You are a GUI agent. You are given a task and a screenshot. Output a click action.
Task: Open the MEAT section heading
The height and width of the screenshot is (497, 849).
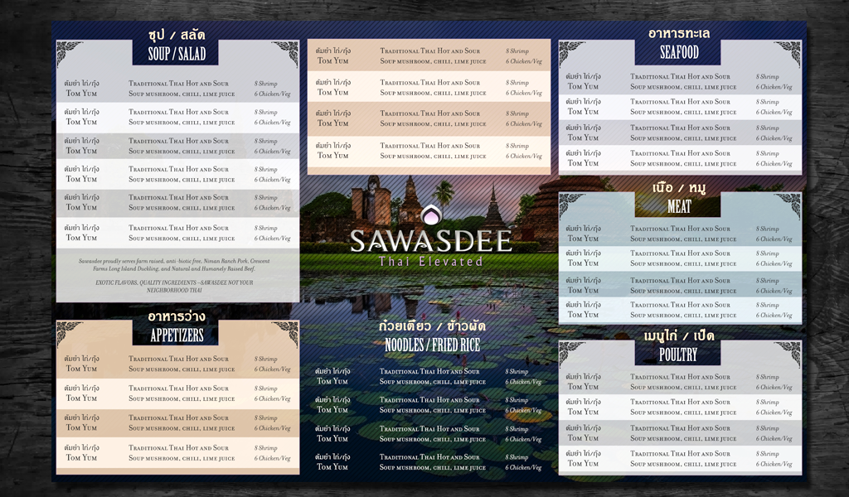tap(679, 206)
